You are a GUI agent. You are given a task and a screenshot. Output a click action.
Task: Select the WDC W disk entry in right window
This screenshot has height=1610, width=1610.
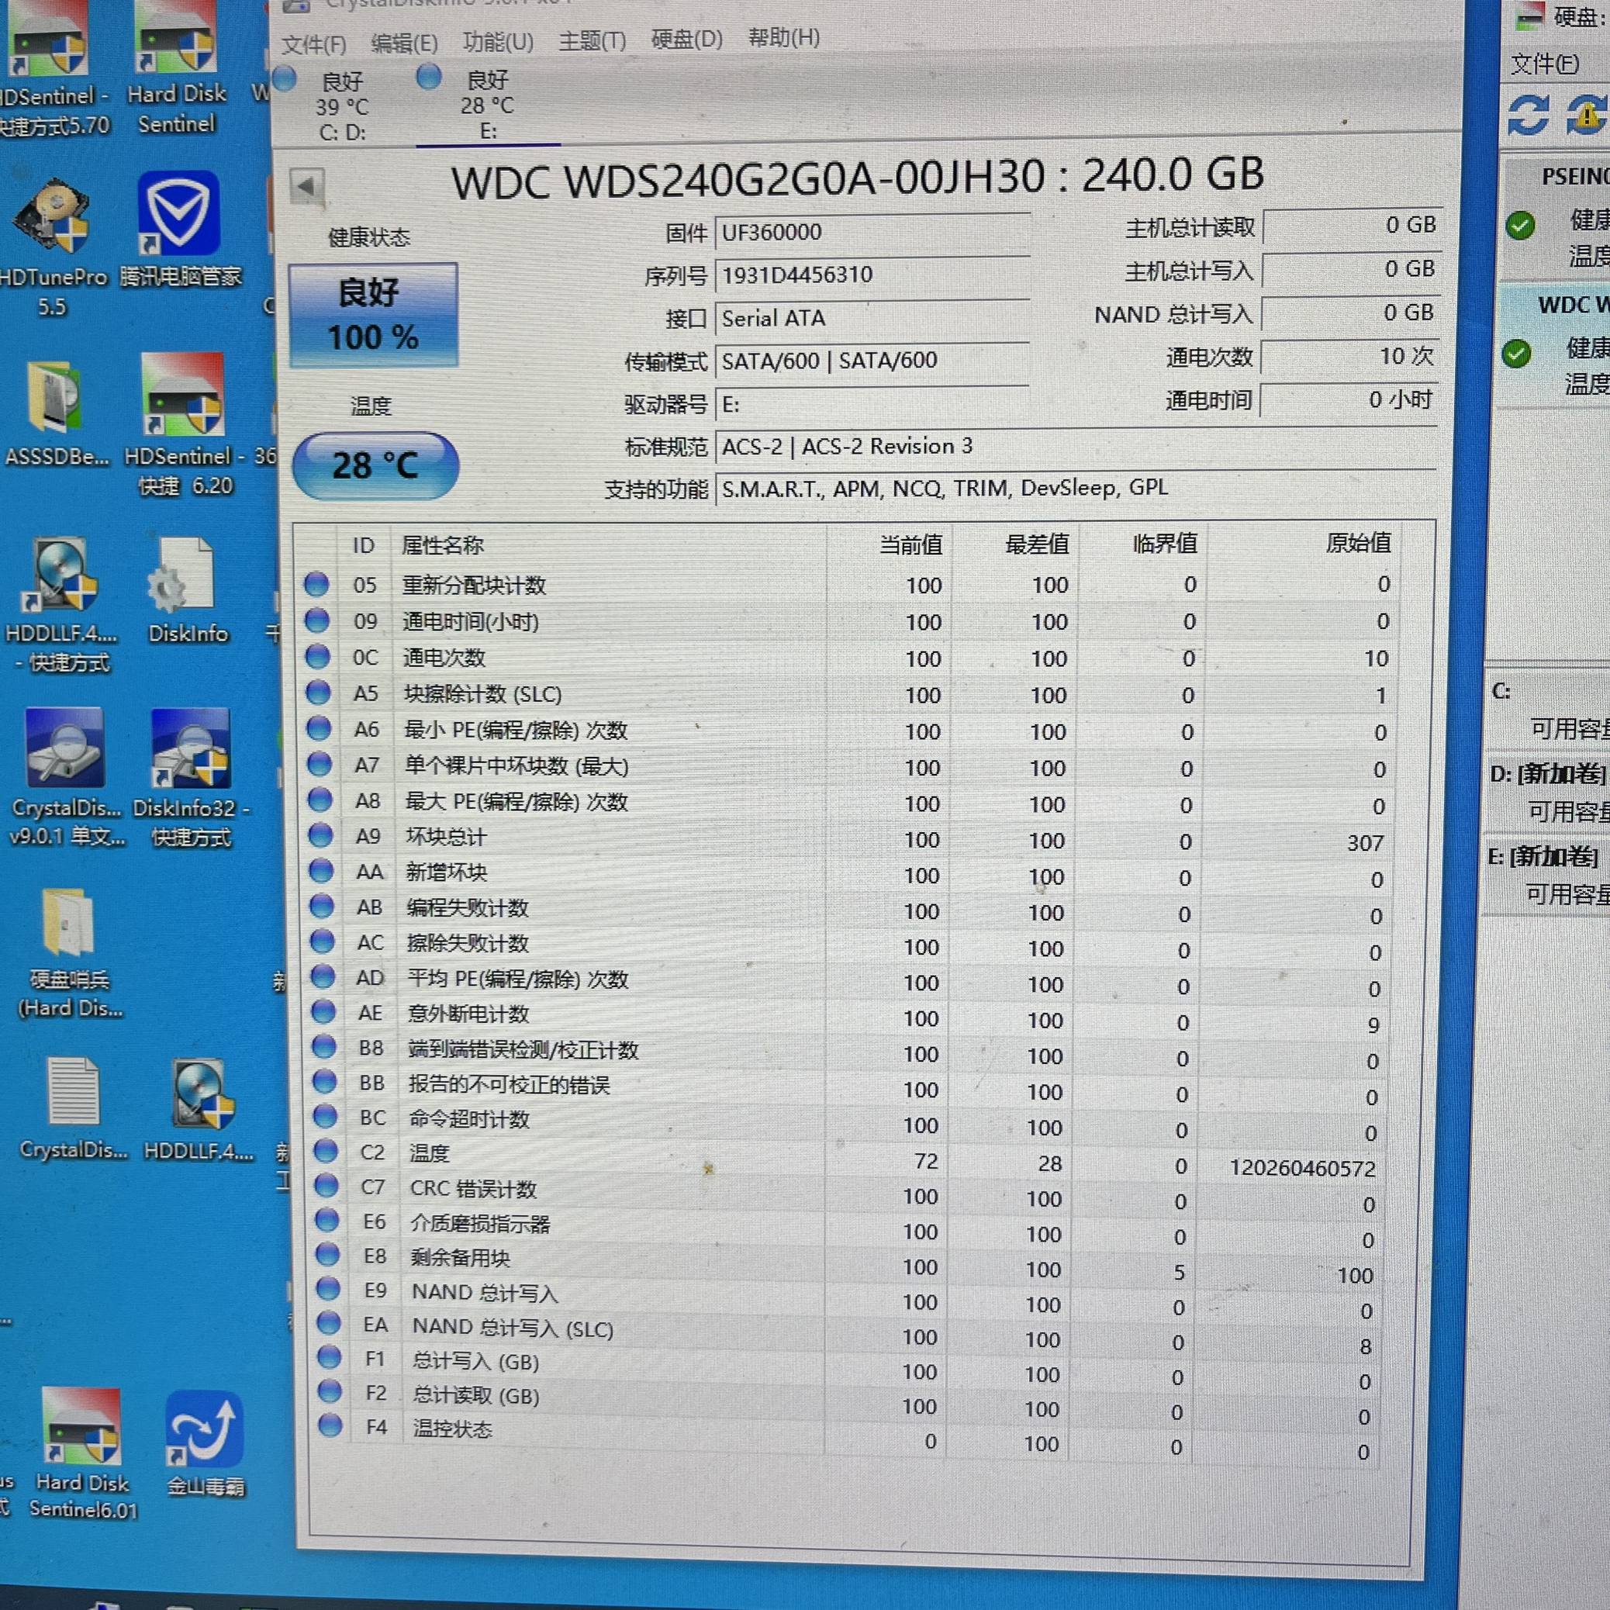[x=1553, y=347]
